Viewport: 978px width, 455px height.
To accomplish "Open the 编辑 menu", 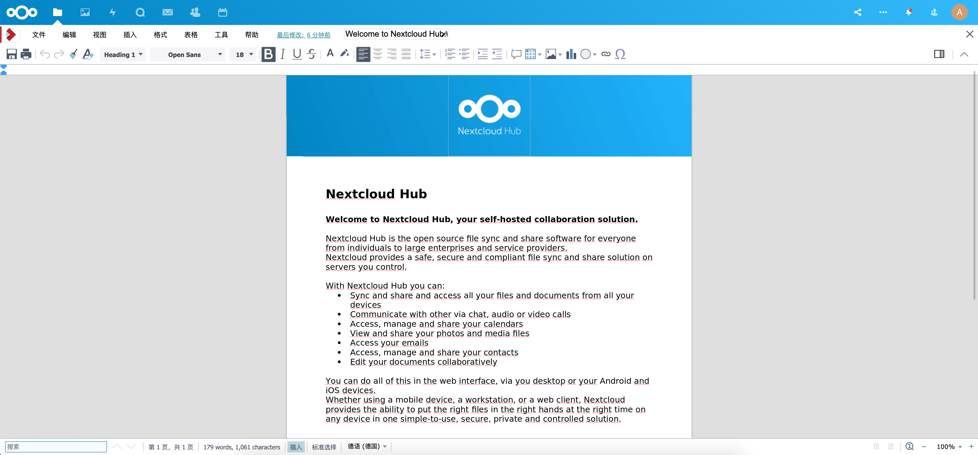I will 69,35.
